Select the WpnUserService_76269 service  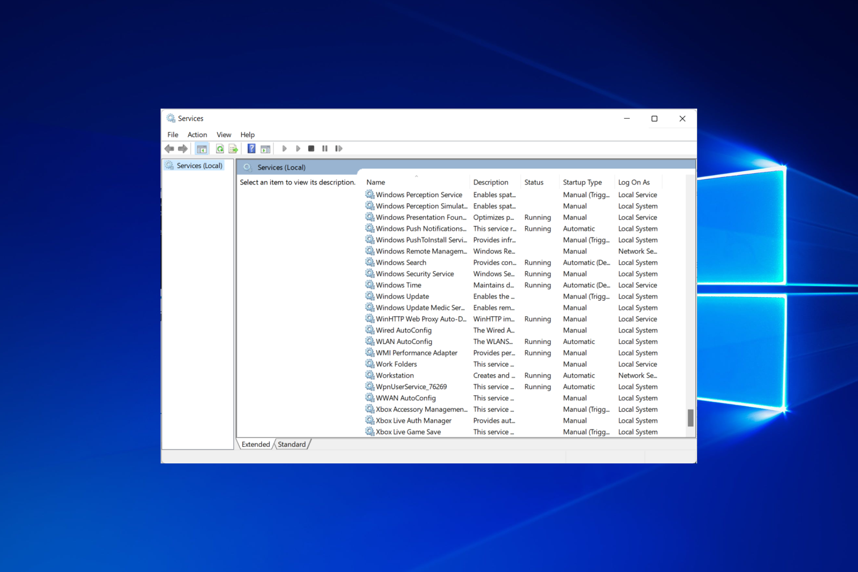[411, 387]
